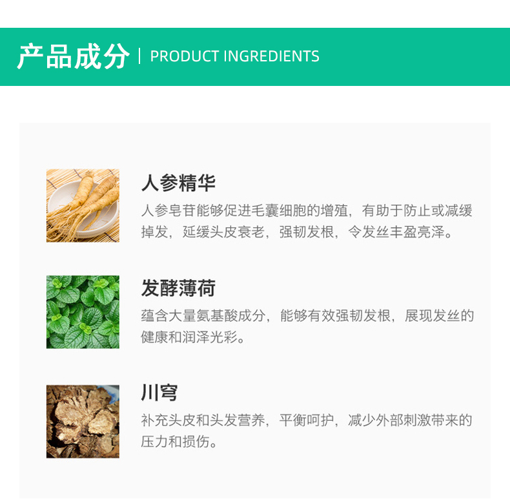Click the text line starting with 补充头皮
Image resolution: width=510 pixels, height=504 pixels.
(x=307, y=420)
